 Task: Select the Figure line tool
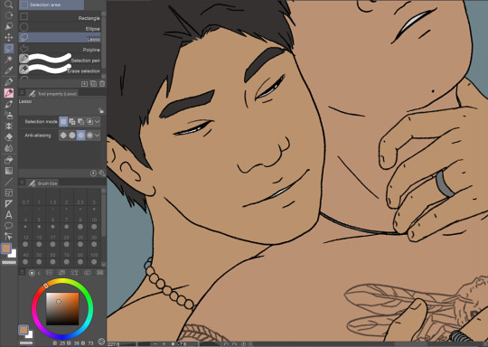9,182
